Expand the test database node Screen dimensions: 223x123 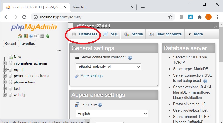point(5,88)
